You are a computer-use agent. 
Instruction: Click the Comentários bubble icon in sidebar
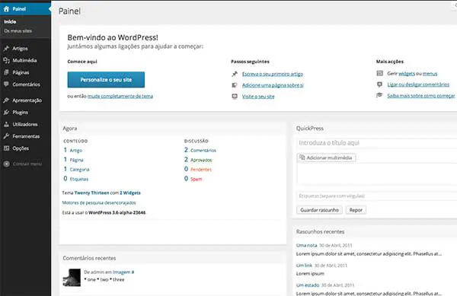tap(6, 84)
